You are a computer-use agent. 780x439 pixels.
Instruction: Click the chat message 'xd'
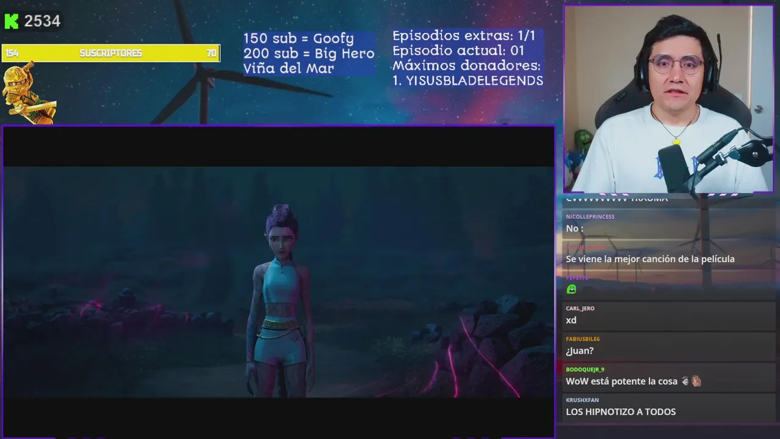pyautogui.click(x=571, y=320)
